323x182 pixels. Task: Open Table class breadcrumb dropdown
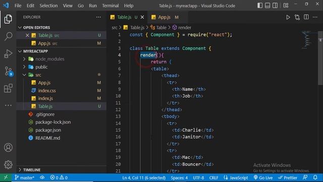click(x=158, y=27)
